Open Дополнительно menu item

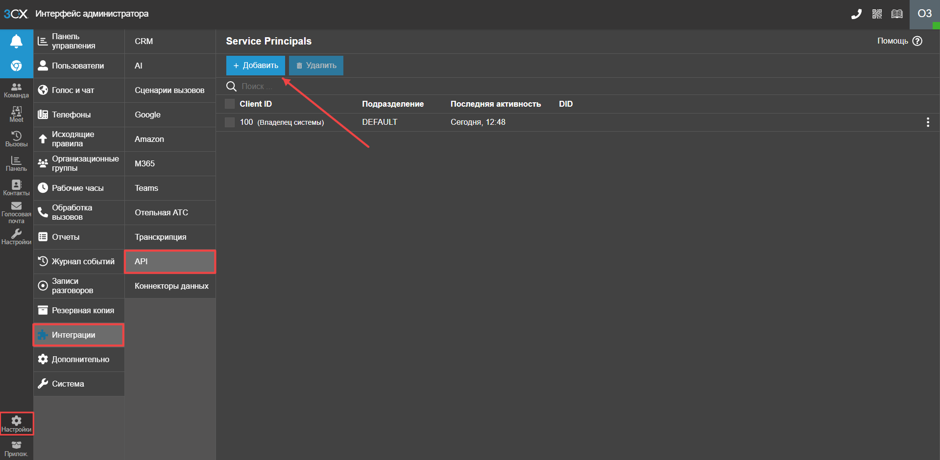point(79,359)
